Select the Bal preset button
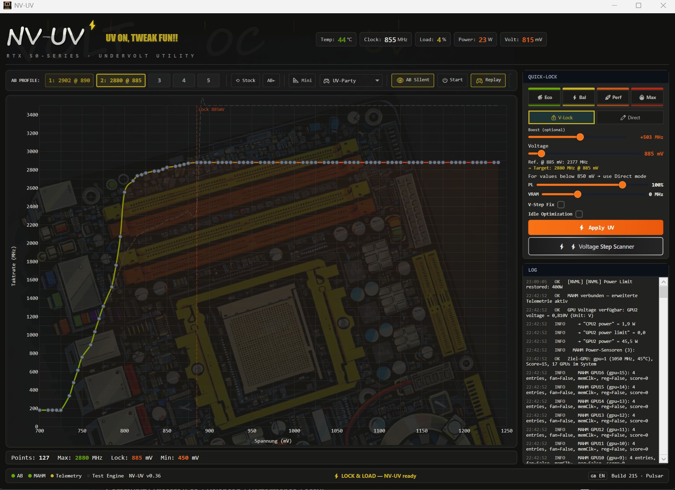Viewport: 675px width, 490px height. point(578,97)
